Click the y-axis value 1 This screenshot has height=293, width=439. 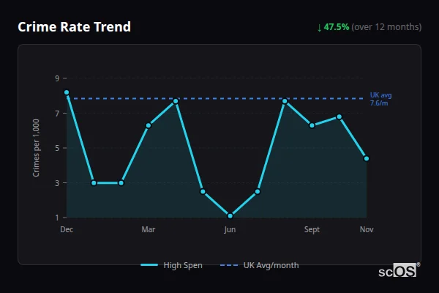point(57,218)
